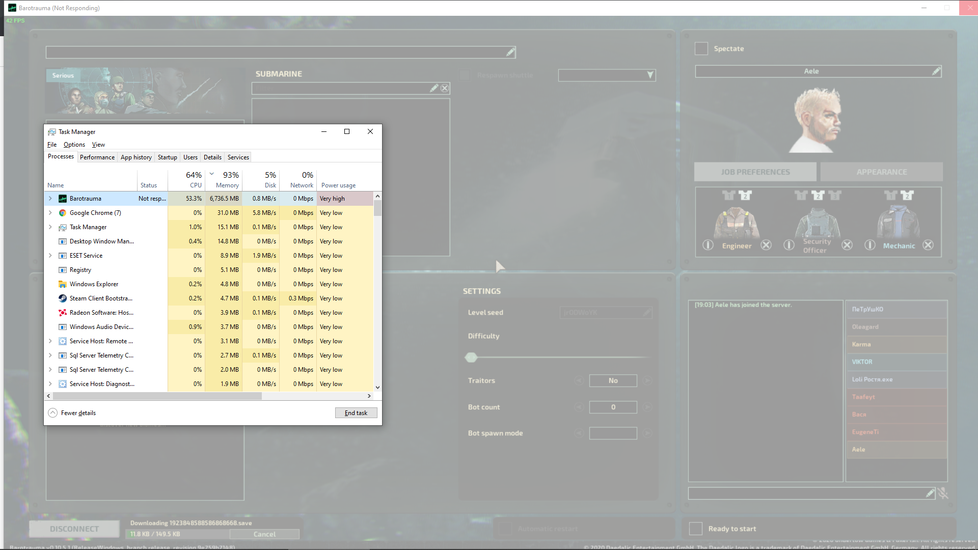978x550 pixels.
Task: Toggle the Spectate checkbox
Action: point(701,48)
